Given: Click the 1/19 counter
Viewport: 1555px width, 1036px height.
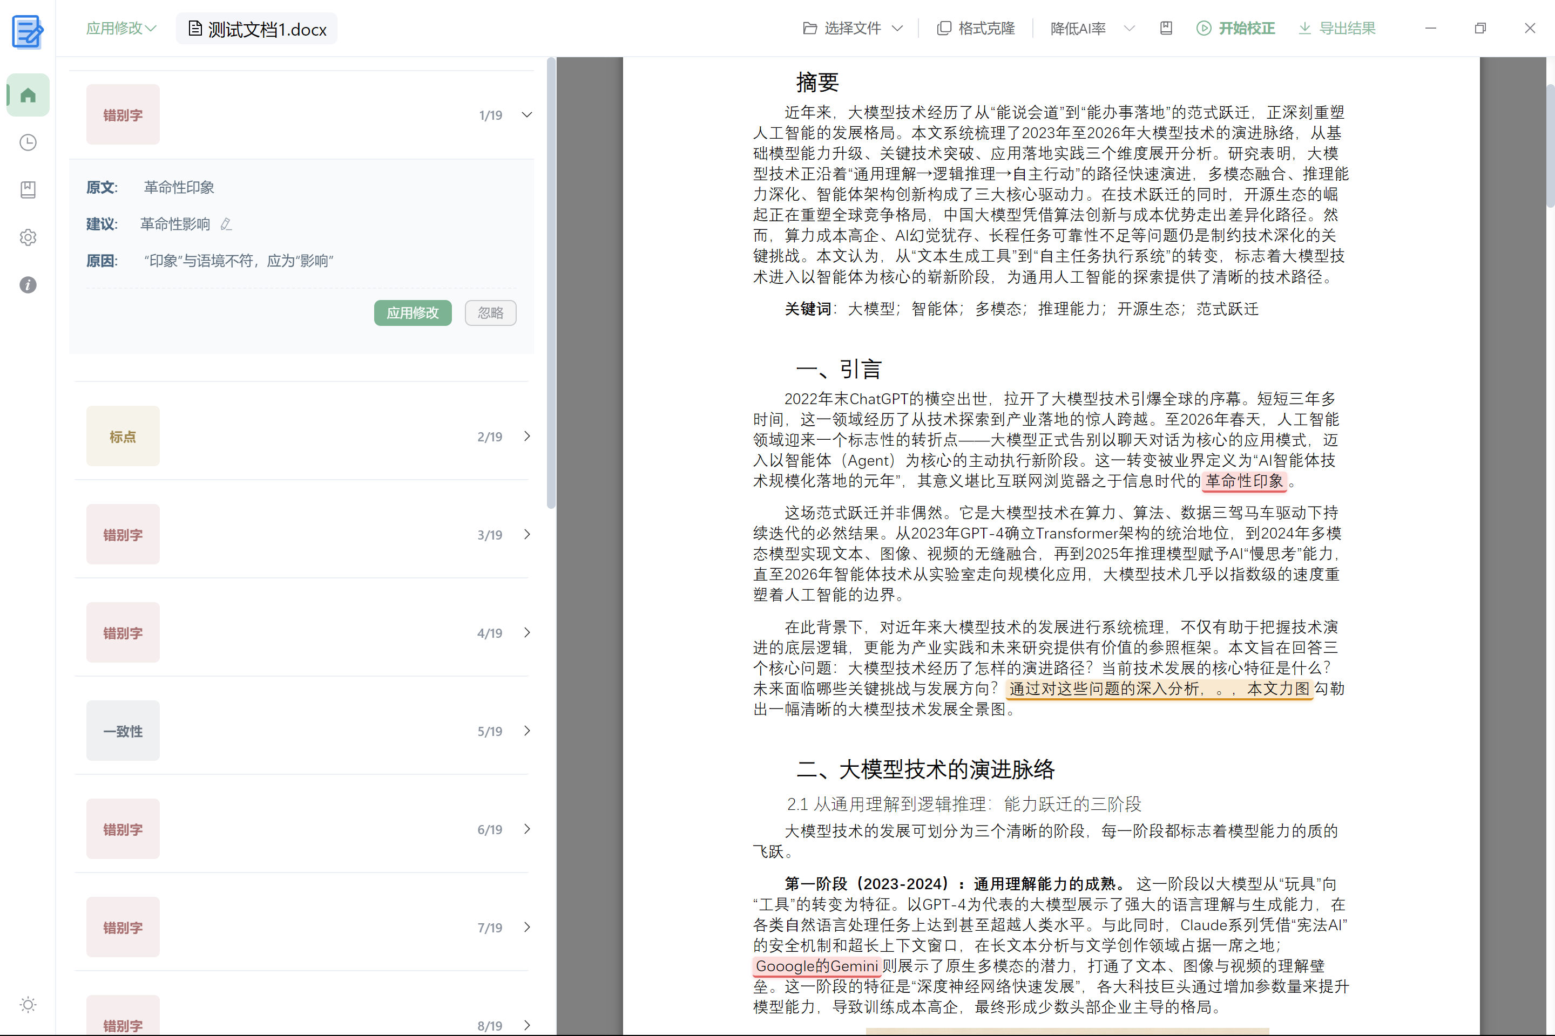Looking at the screenshot, I should [491, 115].
